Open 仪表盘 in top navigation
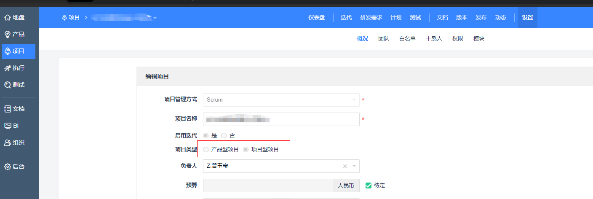The image size is (593, 199). (x=317, y=17)
